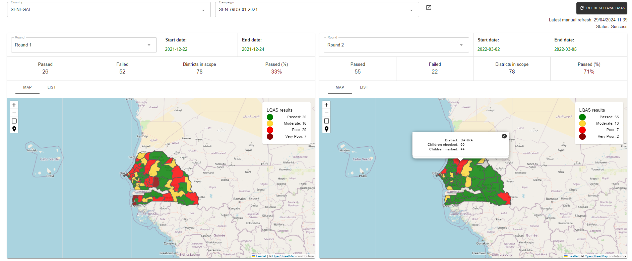Switch to LIST tab in Round 2 panel
Screen dimensions: 632x261
point(364,88)
